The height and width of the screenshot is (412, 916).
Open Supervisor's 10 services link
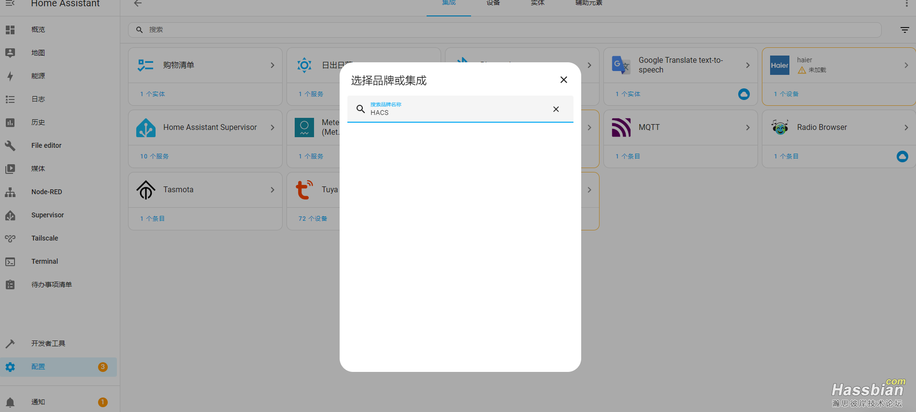[155, 156]
